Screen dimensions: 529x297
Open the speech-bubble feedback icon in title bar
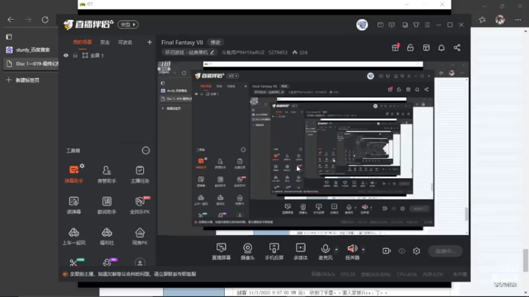point(391,25)
